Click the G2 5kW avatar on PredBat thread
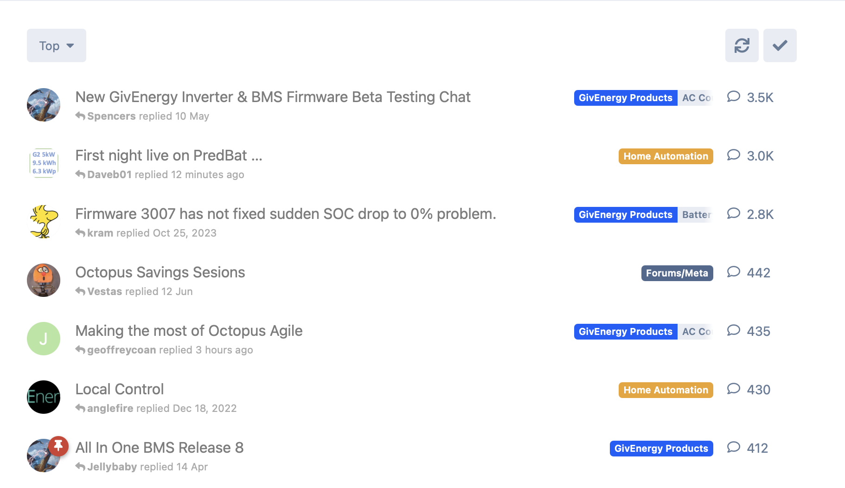 (x=44, y=163)
